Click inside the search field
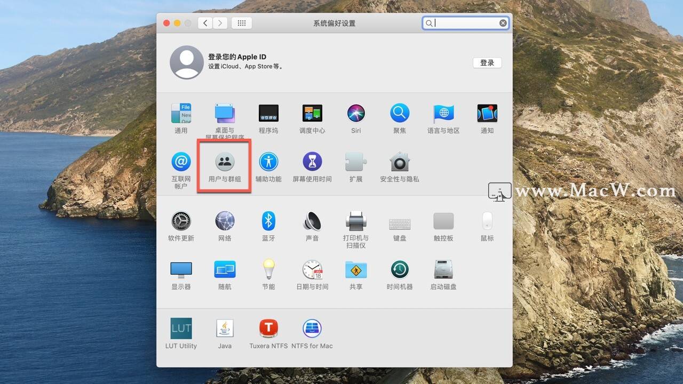Image resolution: width=683 pixels, height=384 pixels. click(x=464, y=22)
